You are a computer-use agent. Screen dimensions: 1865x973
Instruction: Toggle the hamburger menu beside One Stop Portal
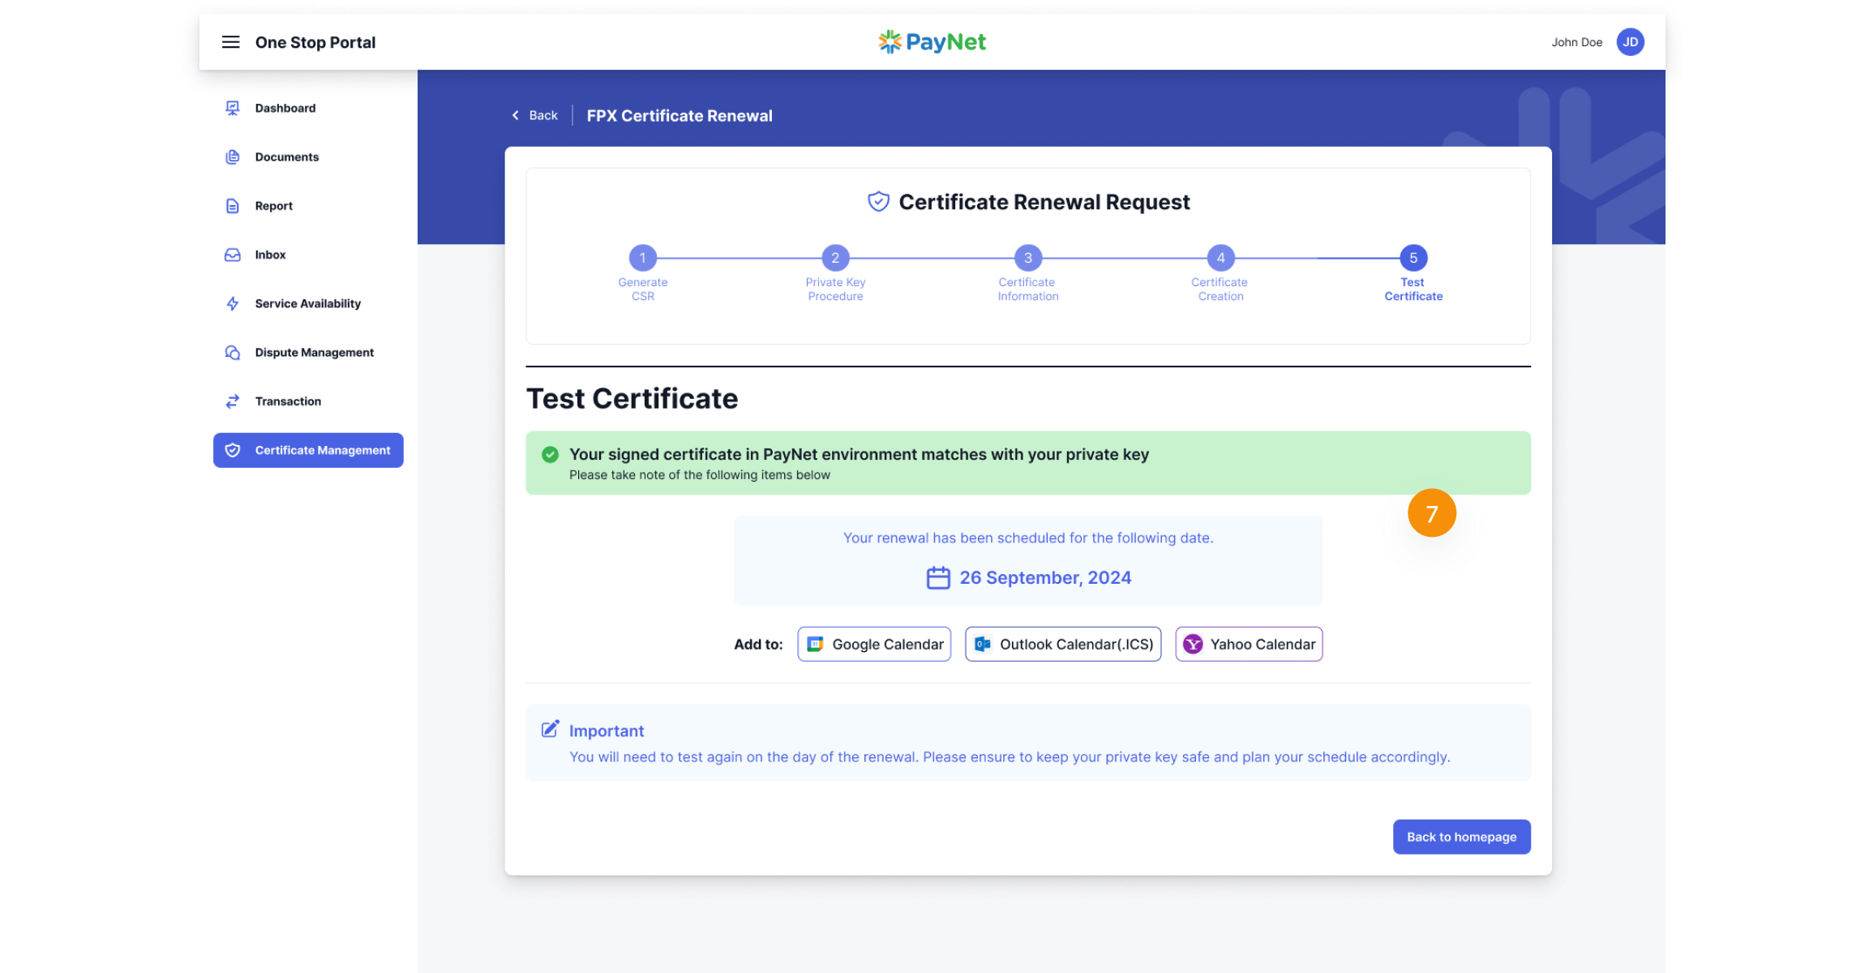click(230, 41)
